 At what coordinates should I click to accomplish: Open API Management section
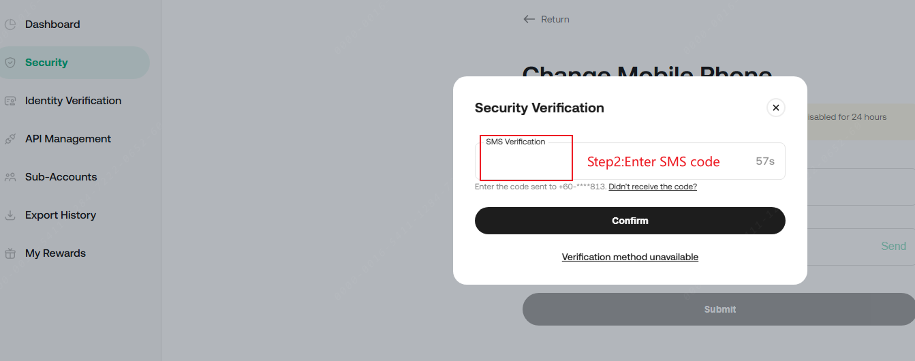pos(67,139)
